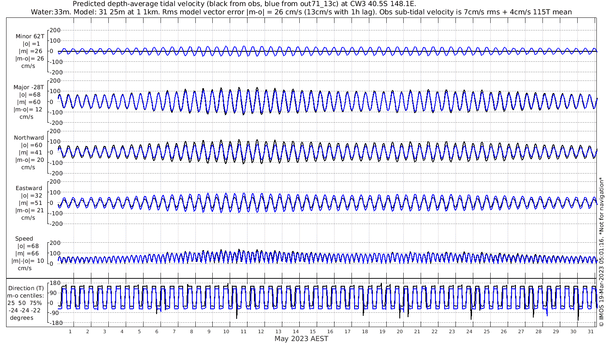
Task: Click the "|m-o|= 26" value under Minor
Action: (x=30, y=58)
